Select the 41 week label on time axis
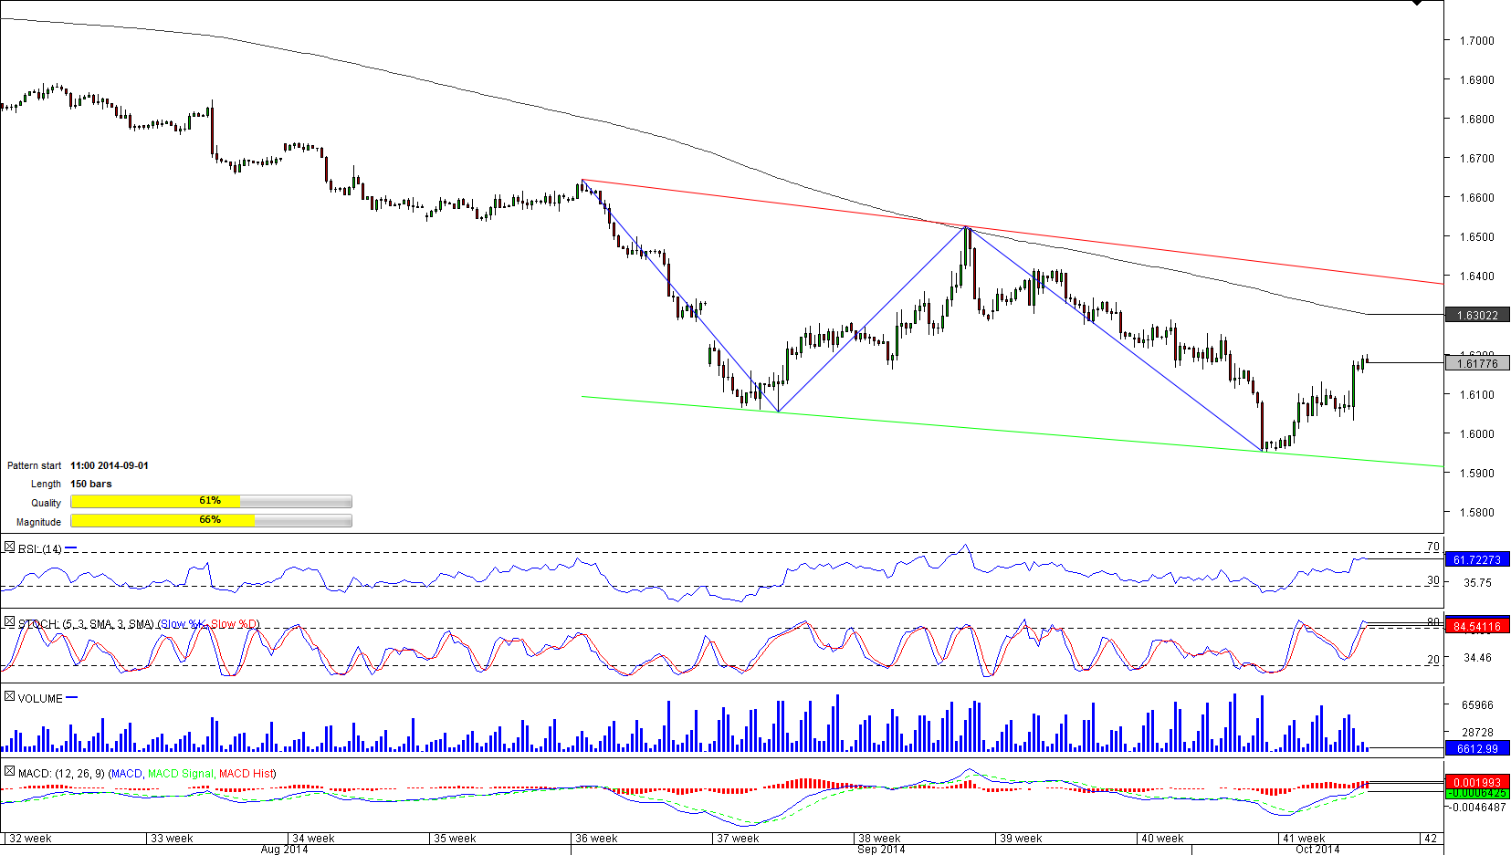1511x855 pixels. click(x=1303, y=838)
